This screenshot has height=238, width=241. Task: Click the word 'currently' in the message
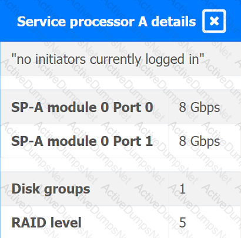tap(116, 60)
